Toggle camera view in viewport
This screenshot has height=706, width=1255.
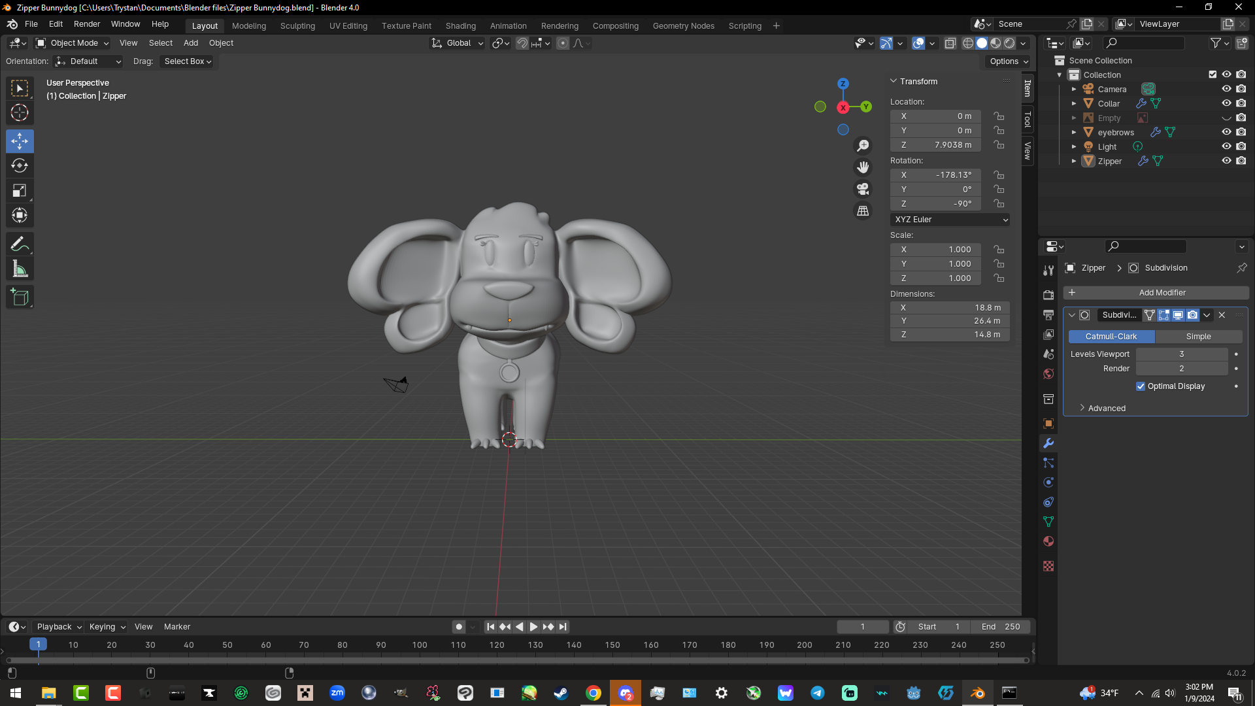point(863,189)
